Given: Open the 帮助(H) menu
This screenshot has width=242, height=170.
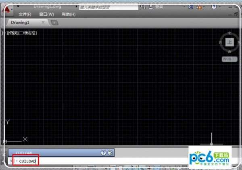Looking at the screenshot, I should click(68, 15).
